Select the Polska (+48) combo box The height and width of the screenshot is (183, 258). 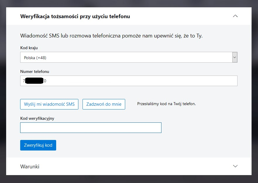tap(126, 57)
